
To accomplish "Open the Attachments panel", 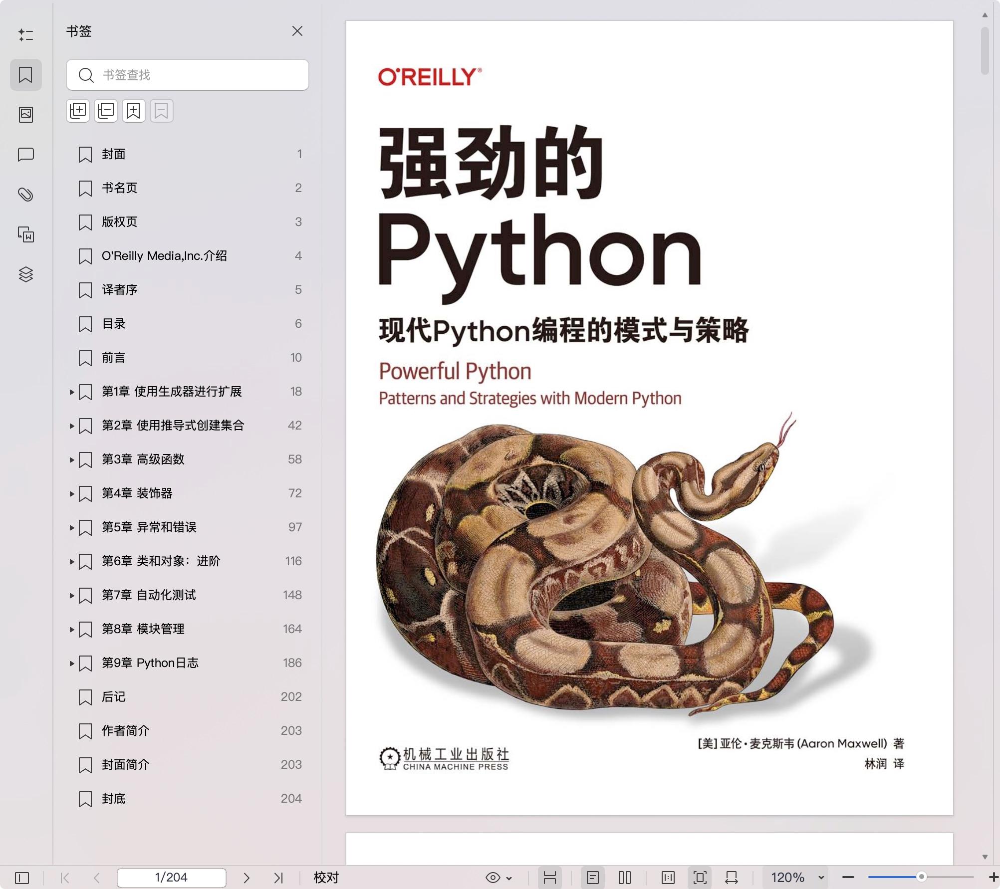I will (26, 194).
